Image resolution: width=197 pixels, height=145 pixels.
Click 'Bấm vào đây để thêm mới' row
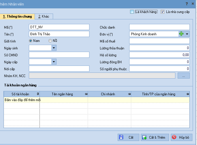[97, 100]
